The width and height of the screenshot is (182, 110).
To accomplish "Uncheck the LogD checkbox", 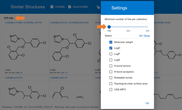I will click(111, 48).
